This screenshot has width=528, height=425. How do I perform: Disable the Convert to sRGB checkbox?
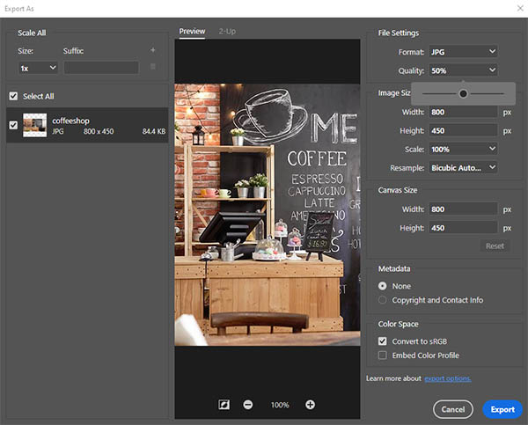pyautogui.click(x=383, y=341)
